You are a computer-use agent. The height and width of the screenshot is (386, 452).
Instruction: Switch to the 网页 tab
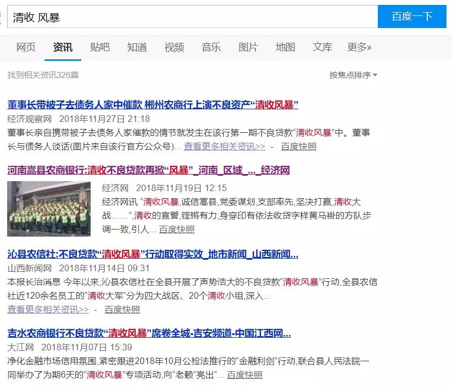click(x=26, y=47)
